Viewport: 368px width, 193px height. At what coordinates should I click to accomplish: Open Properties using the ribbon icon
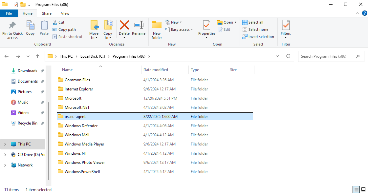pos(206,26)
